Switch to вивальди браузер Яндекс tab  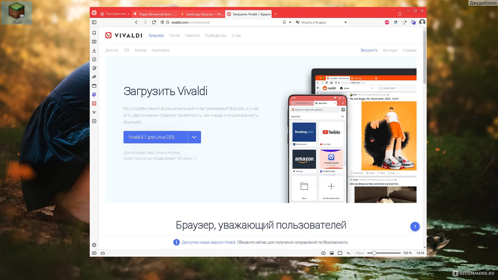click(x=202, y=14)
